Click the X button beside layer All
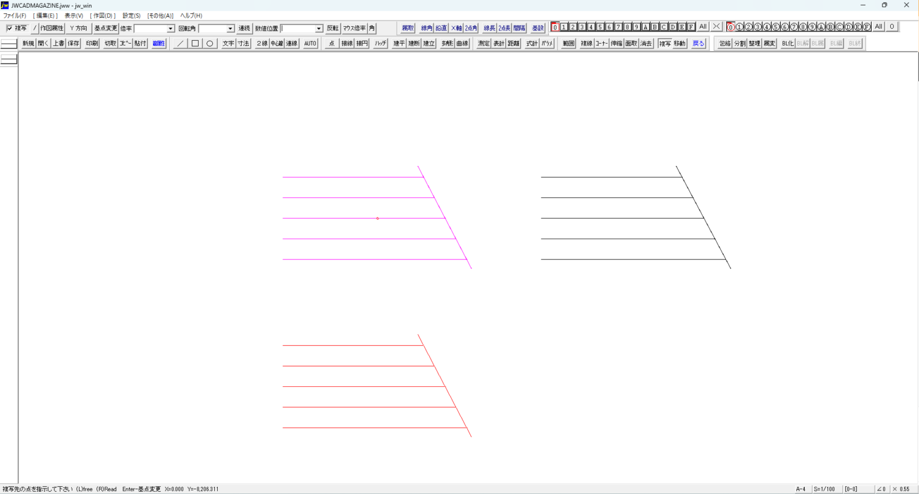This screenshot has height=494, width=919. coord(716,27)
